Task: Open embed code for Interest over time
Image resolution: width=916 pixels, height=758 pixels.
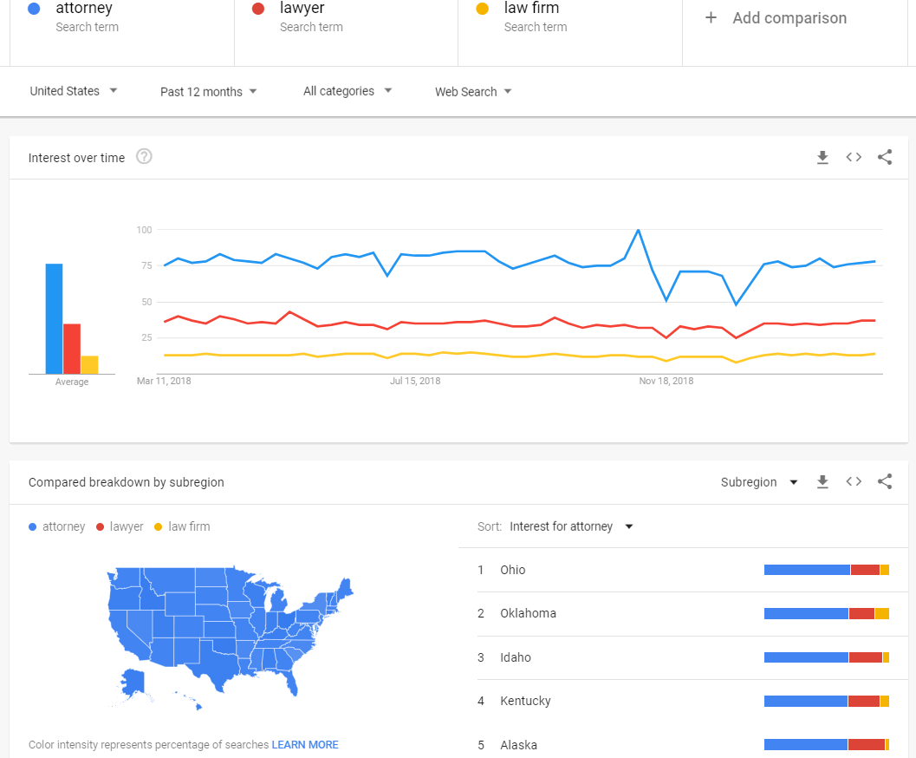Action: click(x=854, y=157)
